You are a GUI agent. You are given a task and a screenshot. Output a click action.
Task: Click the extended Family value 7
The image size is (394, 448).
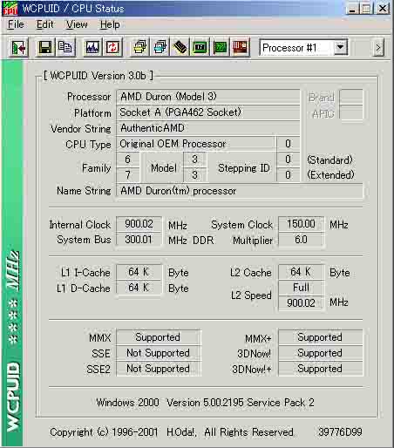click(128, 175)
